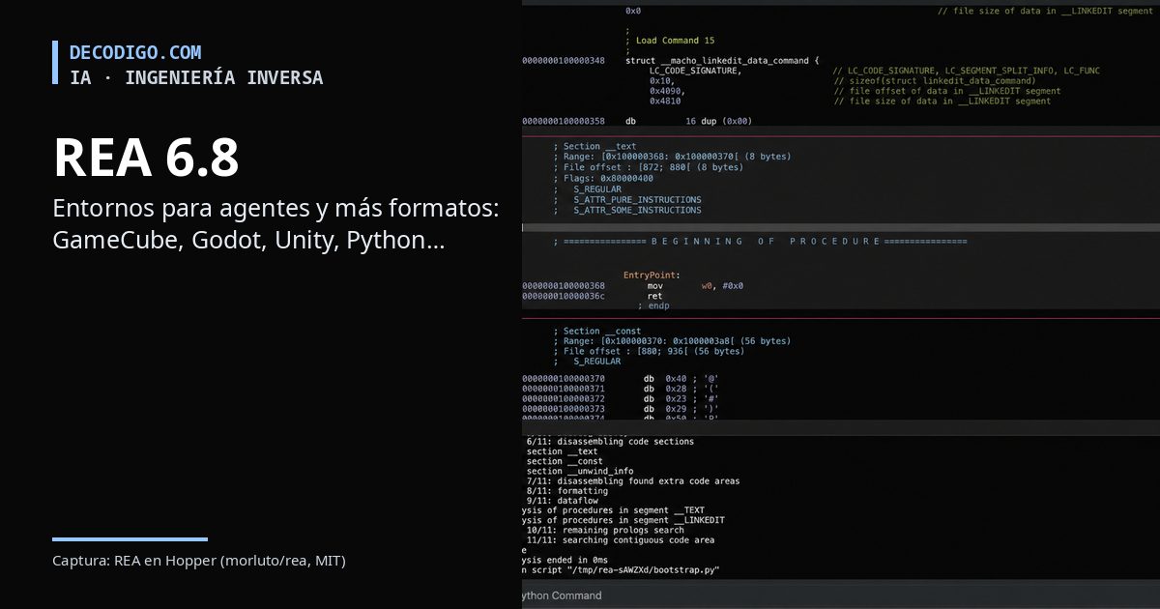Click log line '6/11: disassembling code sections'
The width and height of the screenshot is (1160, 609).
[610, 442]
